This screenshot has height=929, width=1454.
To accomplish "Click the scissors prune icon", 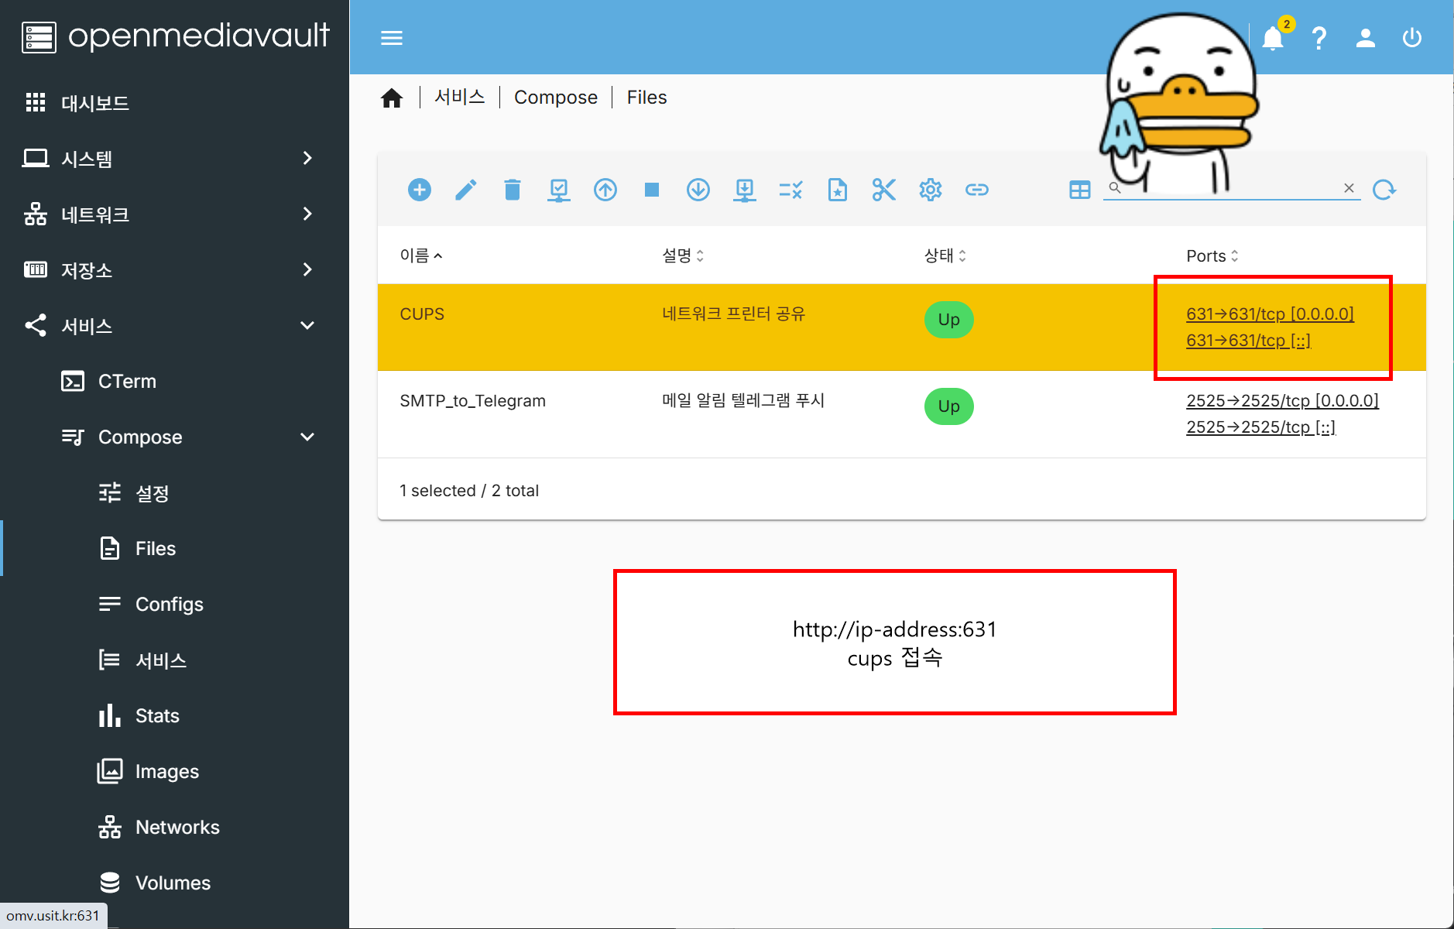I will pyautogui.click(x=884, y=190).
